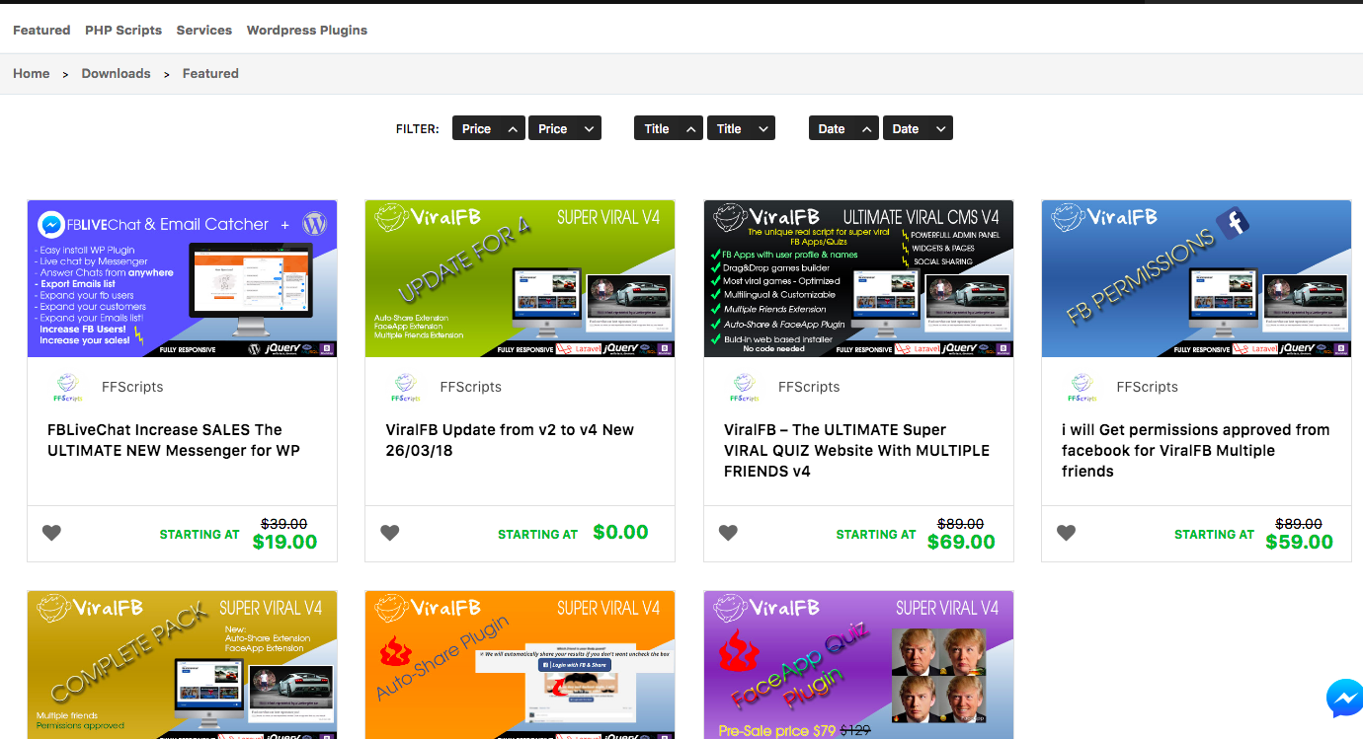Go to Home in the breadcrumb
Screen dimensions: 1363x739
[x=32, y=73]
